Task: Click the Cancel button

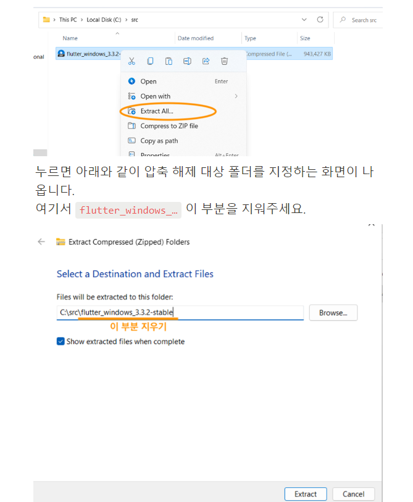Action: (354, 494)
